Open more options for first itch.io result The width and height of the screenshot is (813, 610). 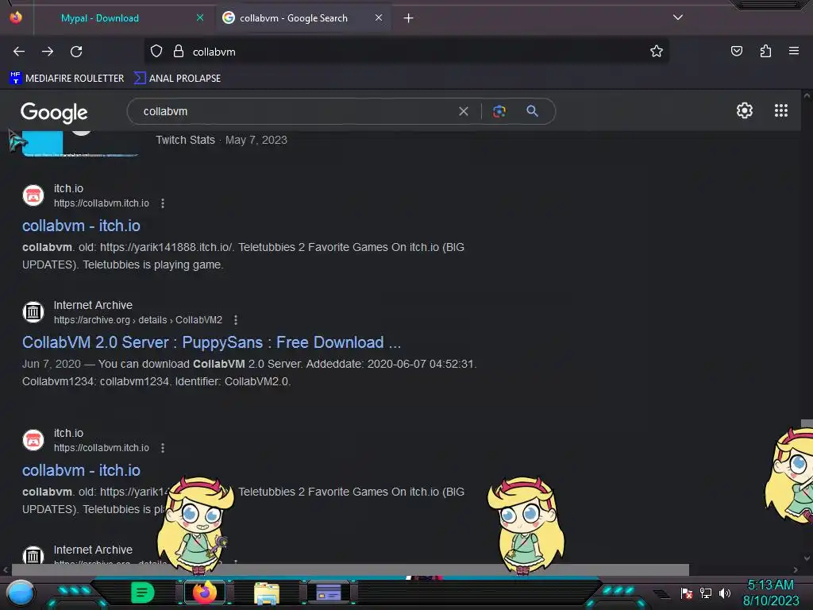163,203
